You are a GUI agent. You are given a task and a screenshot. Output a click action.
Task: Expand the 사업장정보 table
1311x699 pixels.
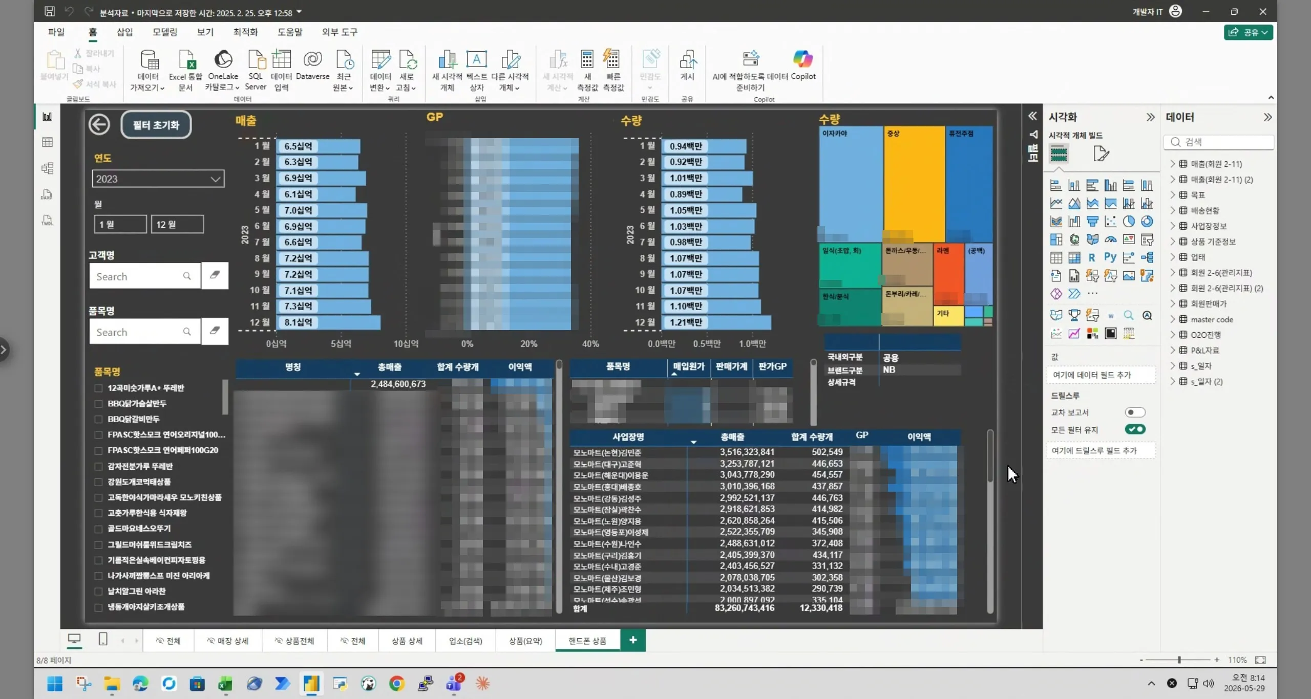point(1172,226)
